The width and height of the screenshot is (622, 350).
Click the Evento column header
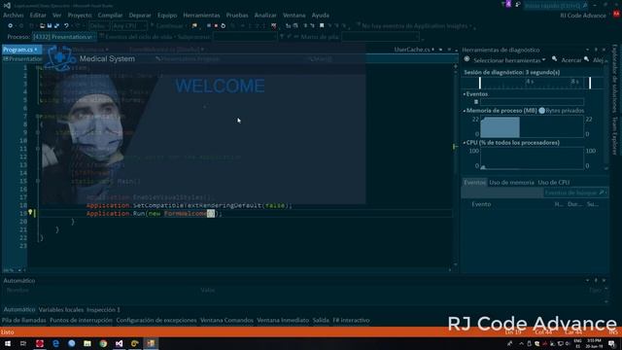coord(481,204)
